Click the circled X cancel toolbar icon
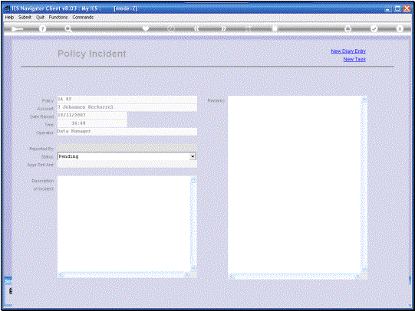Viewport: 415px width, 311px height. [400, 29]
